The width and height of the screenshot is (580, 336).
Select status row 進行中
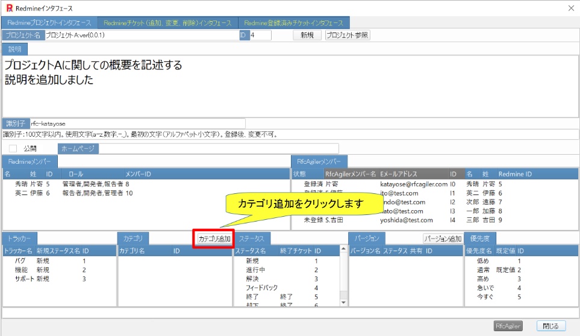point(287,270)
